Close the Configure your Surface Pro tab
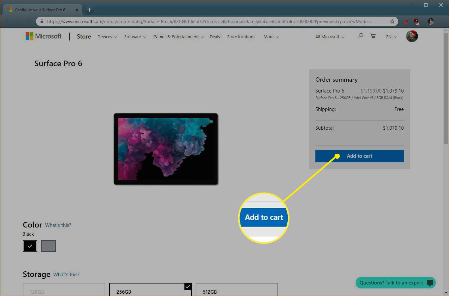Viewport: 449px width, 296px height. click(77, 10)
